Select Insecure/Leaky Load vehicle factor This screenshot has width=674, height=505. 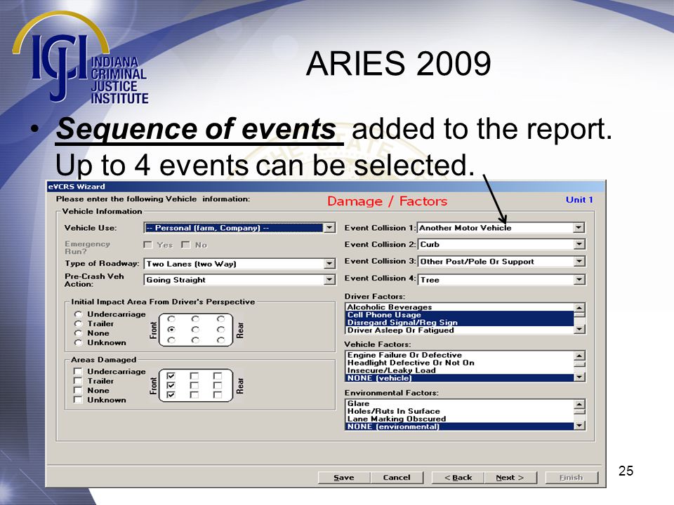[x=459, y=370]
